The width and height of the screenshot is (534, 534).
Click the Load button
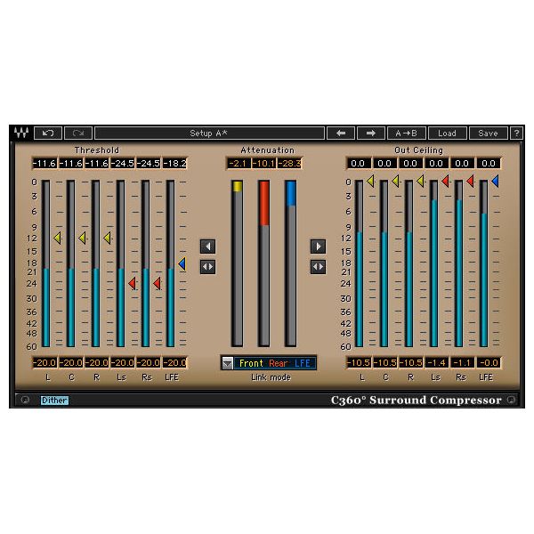447,133
